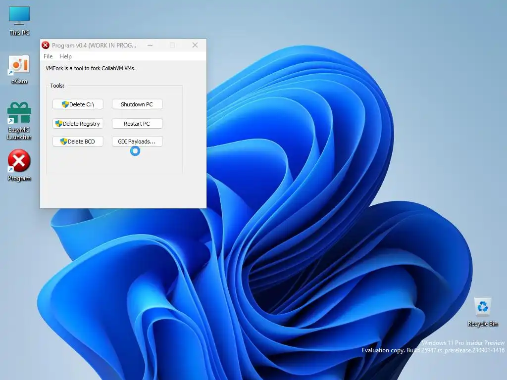
Task: Open EasyMC Launcher shortcut
Action: coord(19,121)
